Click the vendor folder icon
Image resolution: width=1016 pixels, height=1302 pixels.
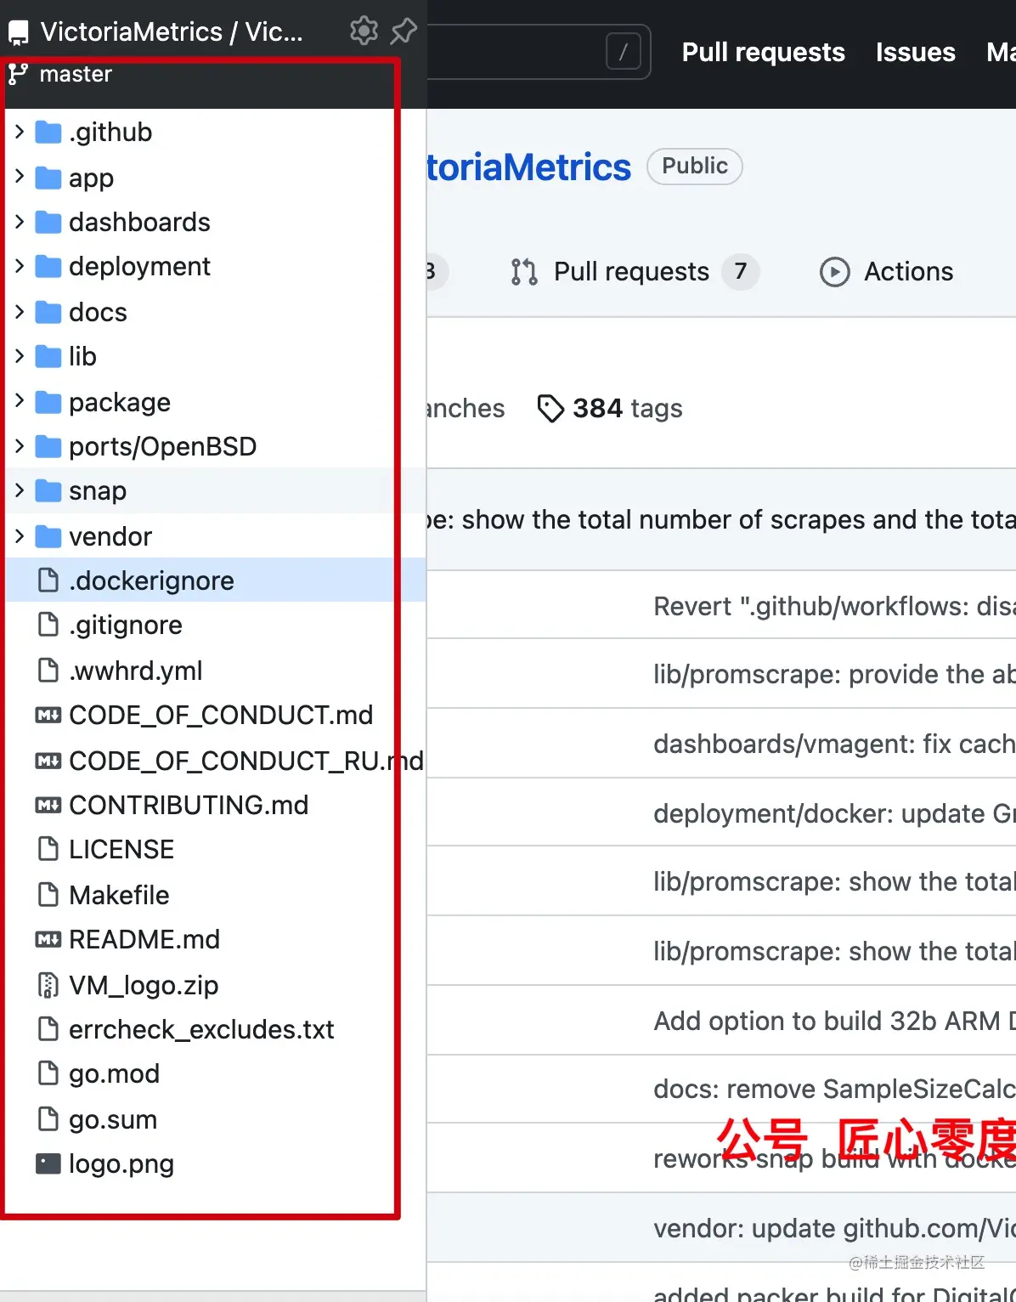tap(48, 536)
